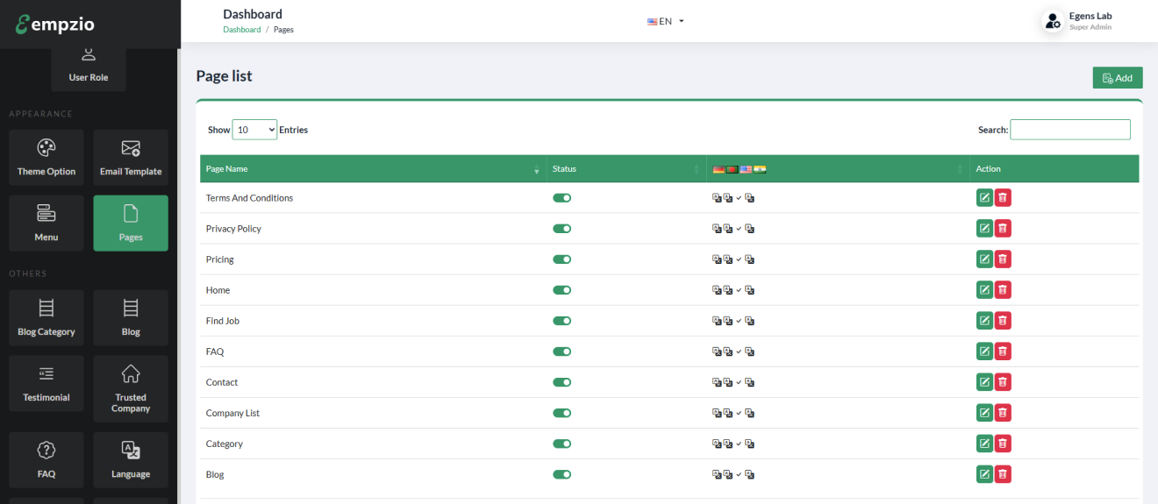Image resolution: width=1158 pixels, height=504 pixels.
Task: Sort by the language flags column
Action: pos(838,168)
